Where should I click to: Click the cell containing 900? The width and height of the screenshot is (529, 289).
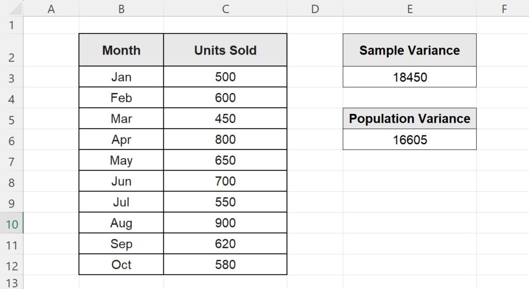click(225, 223)
